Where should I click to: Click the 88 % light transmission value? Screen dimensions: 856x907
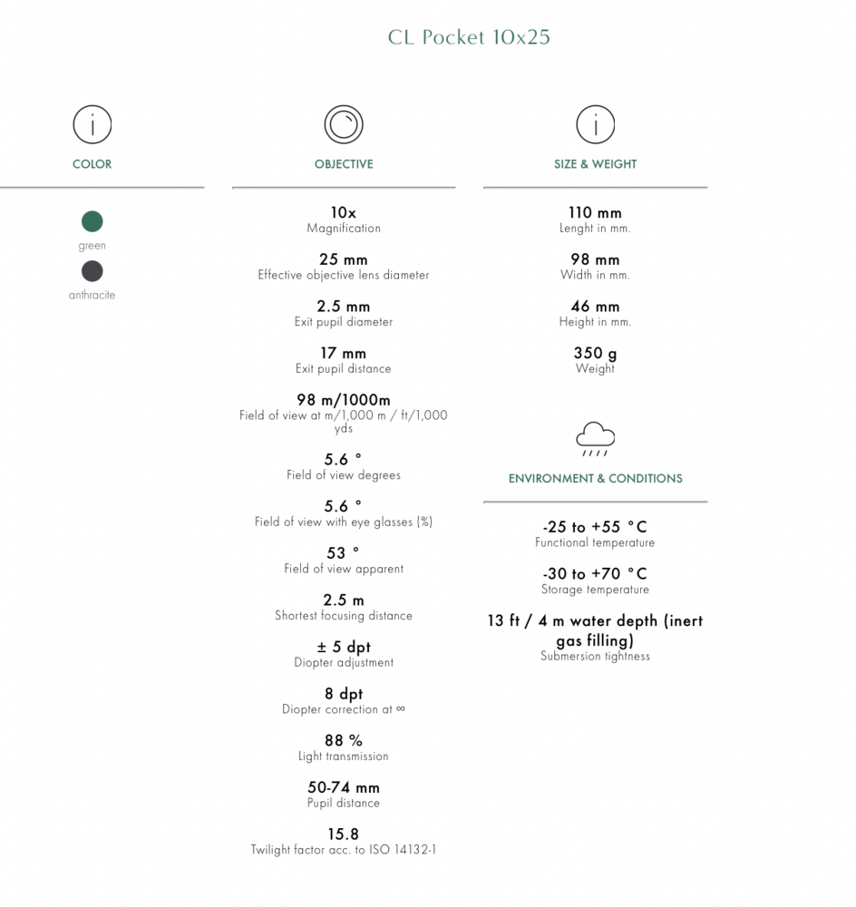pyautogui.click(x=344, y=741)
